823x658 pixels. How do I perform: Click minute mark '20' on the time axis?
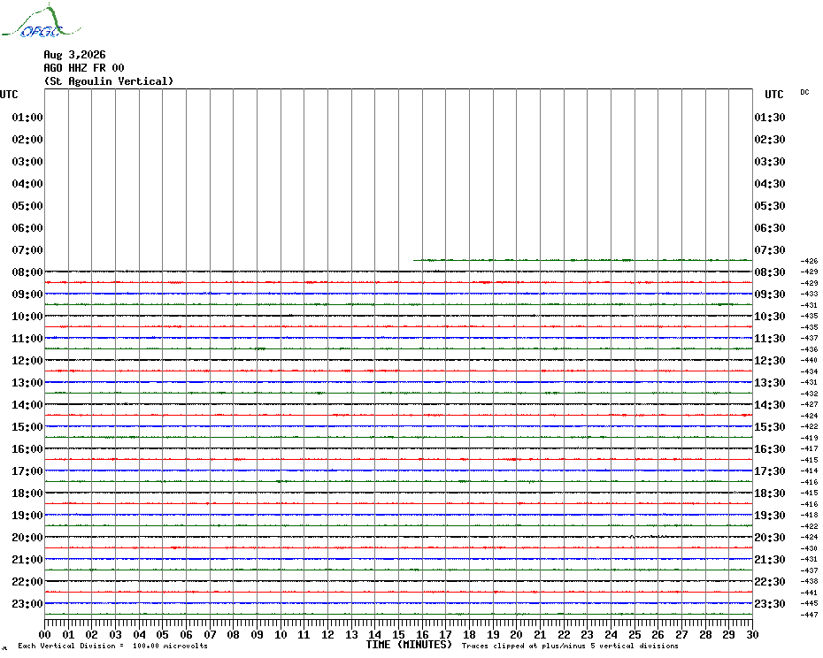[517, 635]
